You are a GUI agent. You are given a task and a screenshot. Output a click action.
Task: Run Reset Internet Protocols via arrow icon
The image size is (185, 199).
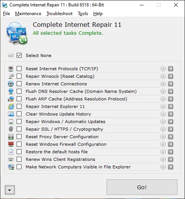tap(171, 69)
